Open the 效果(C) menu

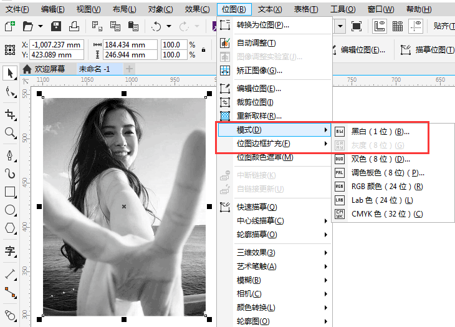[197, 9]
